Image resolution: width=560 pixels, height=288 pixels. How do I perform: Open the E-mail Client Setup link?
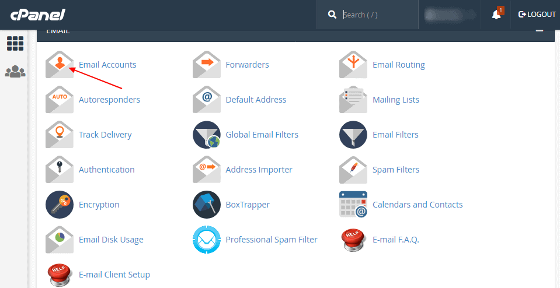tap(114, 274)
